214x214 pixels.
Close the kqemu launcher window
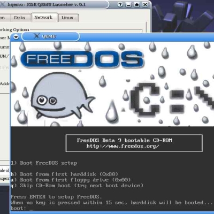tap(146, 5)
